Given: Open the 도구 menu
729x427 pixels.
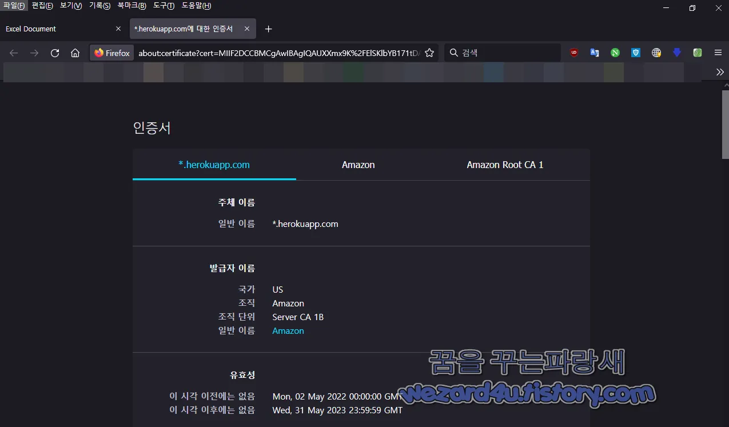Looking at the screenshot, I should click(x=164, y=6).
